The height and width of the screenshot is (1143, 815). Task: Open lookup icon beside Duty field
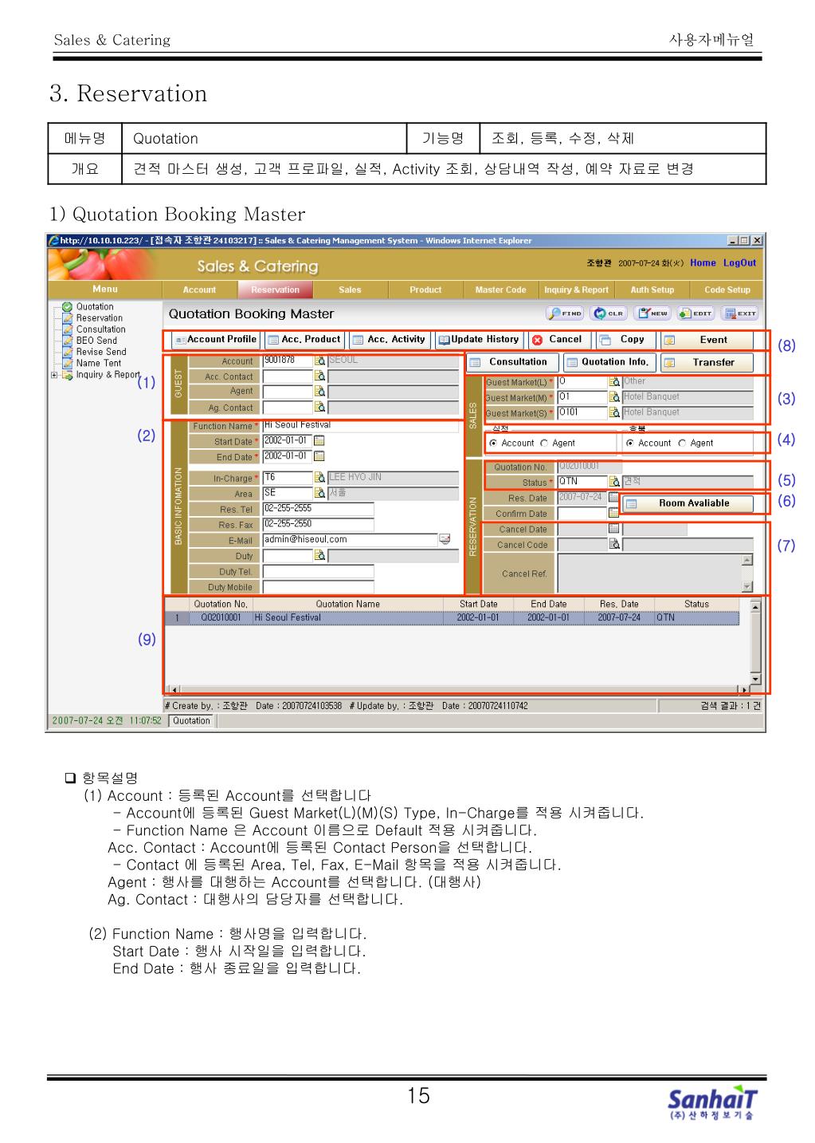[320, 555]
